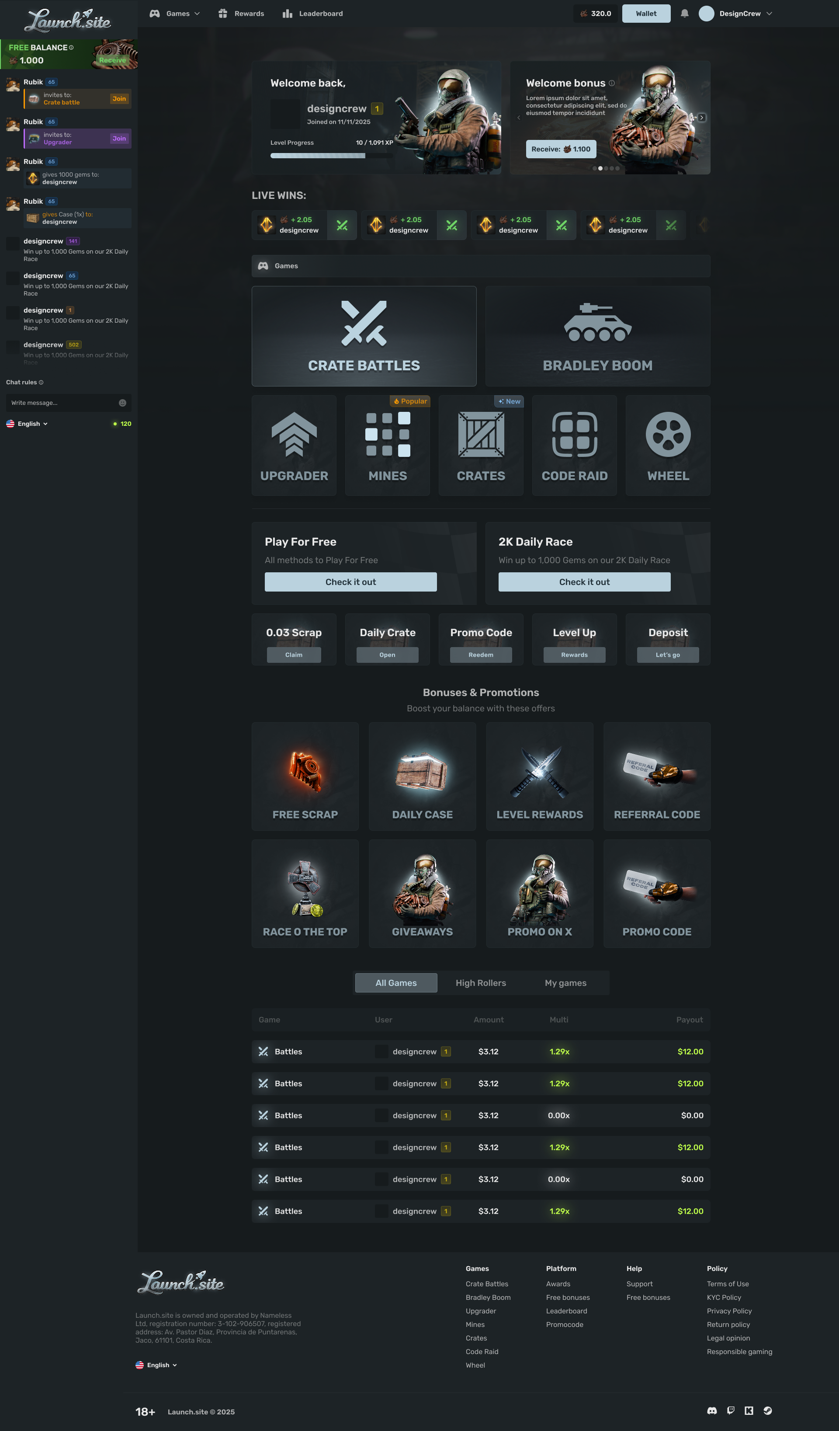Open the Daily Crate
Viewport: 839px width, 1431px height.
pyautogui.click(x=388, y=655)
